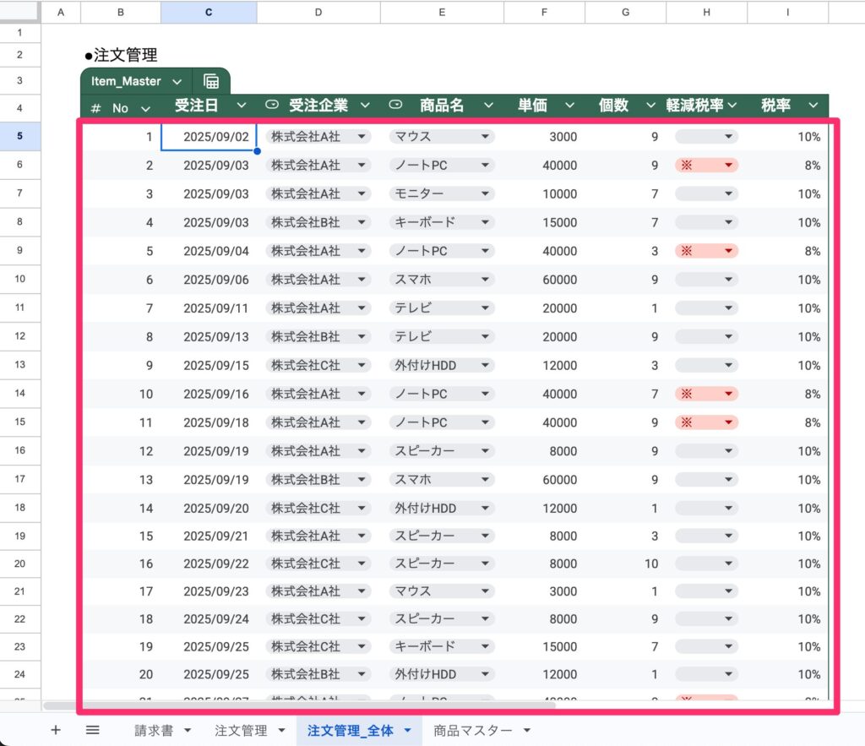Open 軽減税率 ※ chip in row No 2
This screenshot has height=746, width=865.
(706, 166)
